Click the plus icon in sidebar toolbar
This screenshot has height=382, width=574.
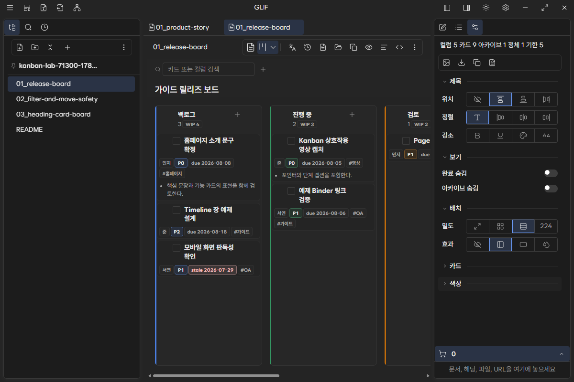[x=67, y=47]
